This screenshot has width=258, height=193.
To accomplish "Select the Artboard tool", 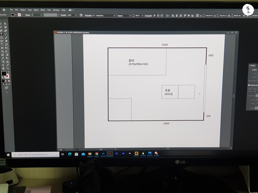I will (3, 65).
